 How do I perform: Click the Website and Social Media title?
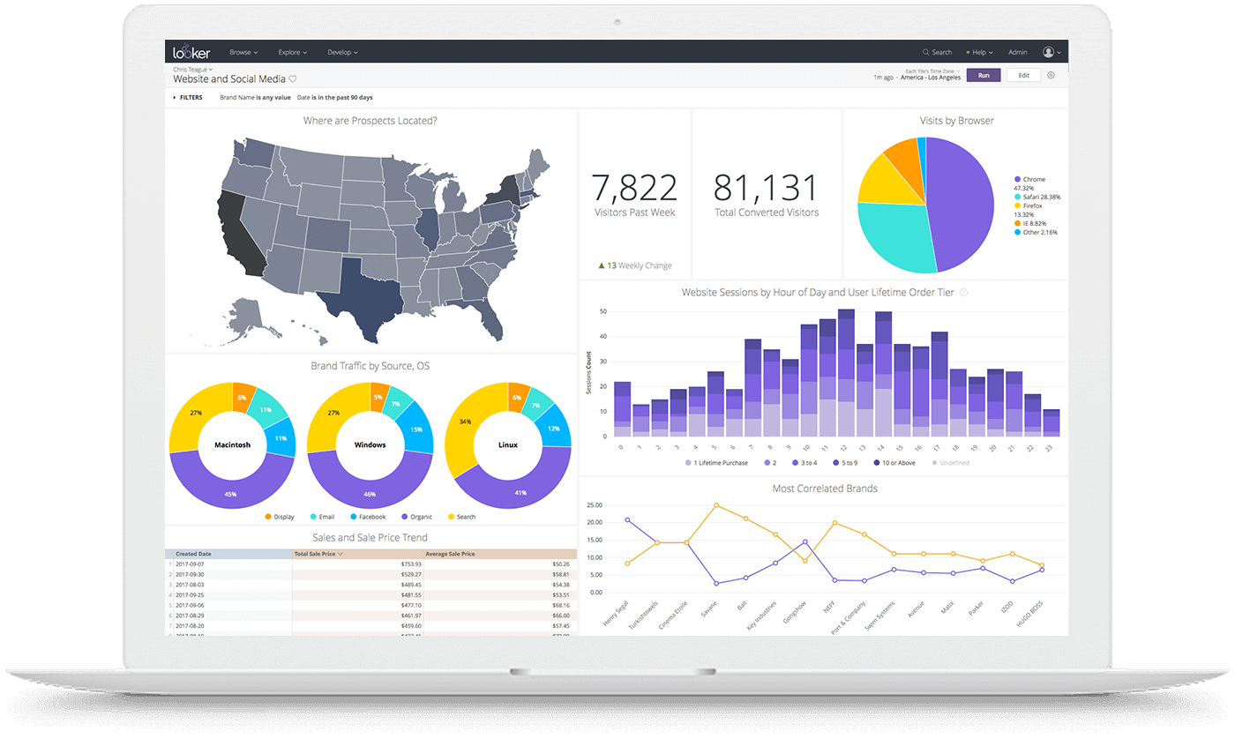[x=228, y=79]
